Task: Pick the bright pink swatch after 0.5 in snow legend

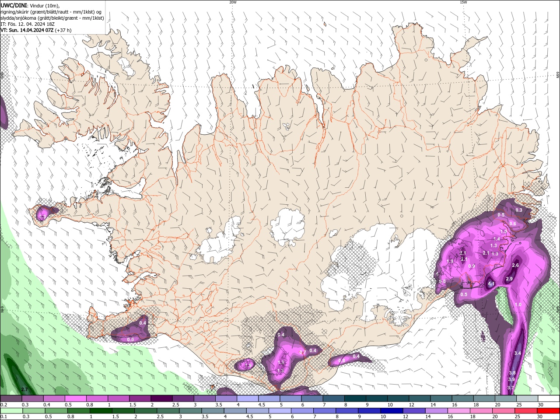Action: pyautogui.click(x=75, y=399)
